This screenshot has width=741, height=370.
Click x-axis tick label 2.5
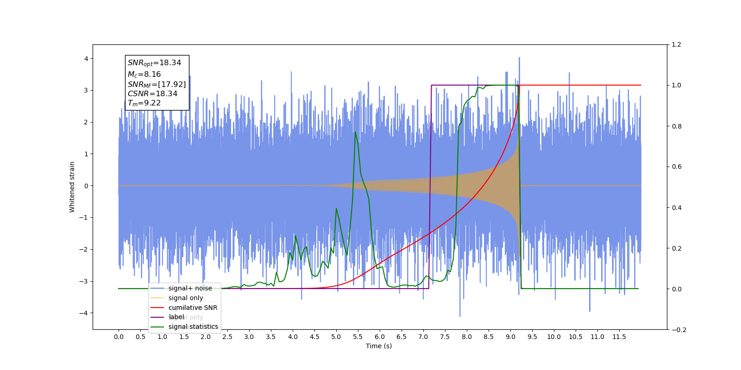tap(227, 337)
